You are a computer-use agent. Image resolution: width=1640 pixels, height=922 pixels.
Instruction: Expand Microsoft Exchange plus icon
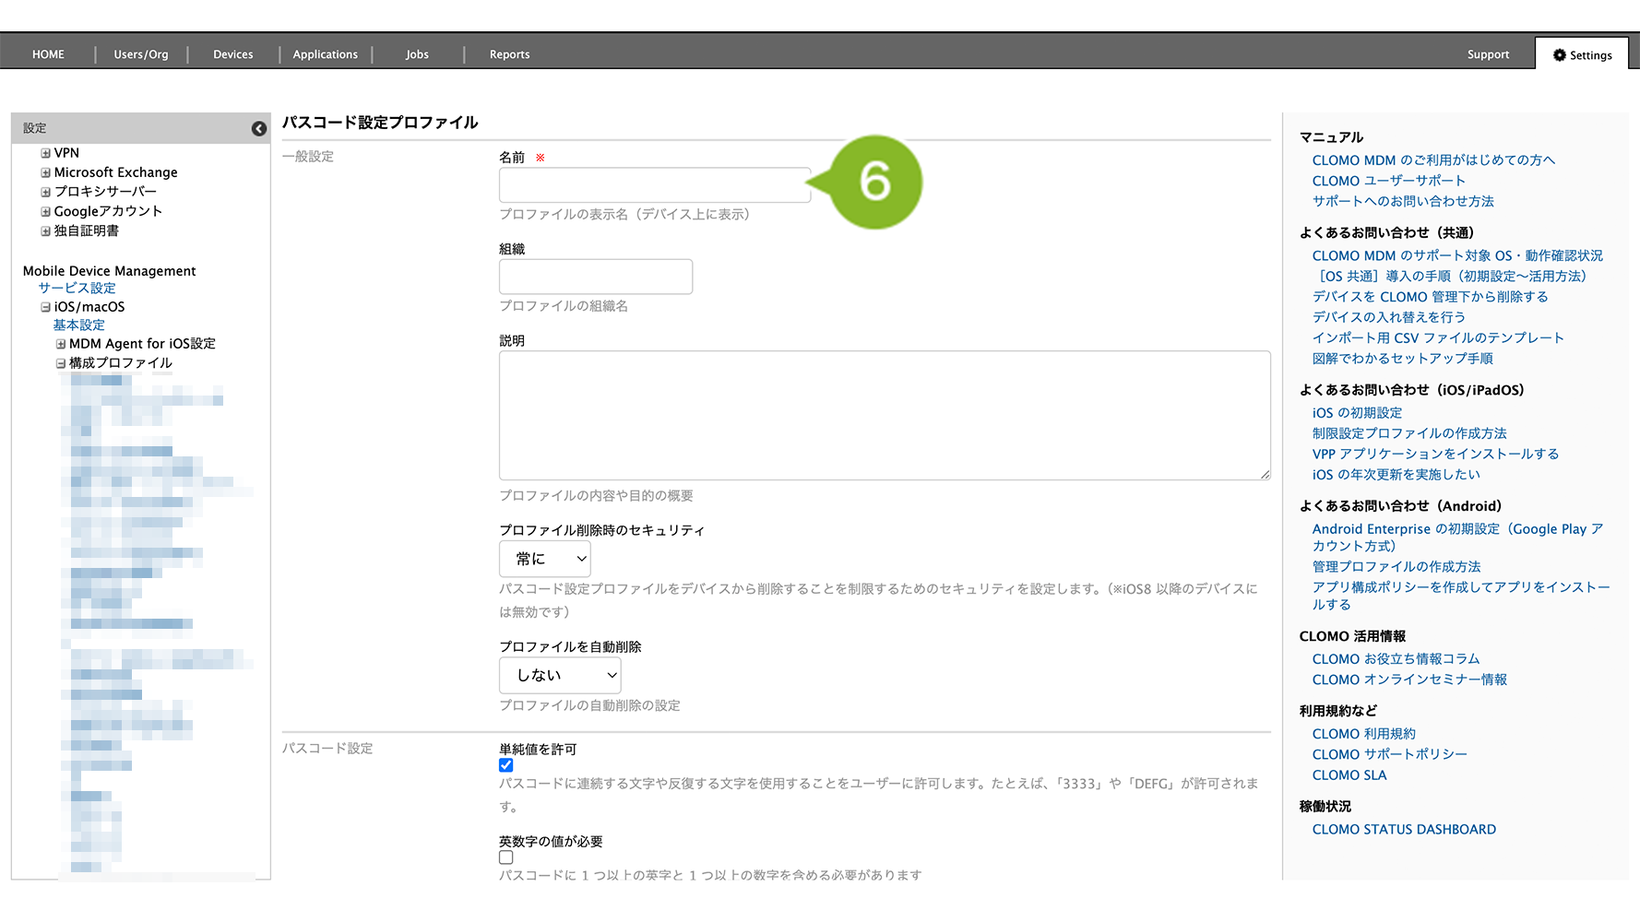(x=45, y=172)
